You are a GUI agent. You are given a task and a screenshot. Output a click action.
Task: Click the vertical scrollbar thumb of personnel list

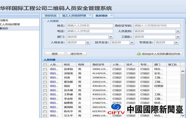click(x=183, y=86)
